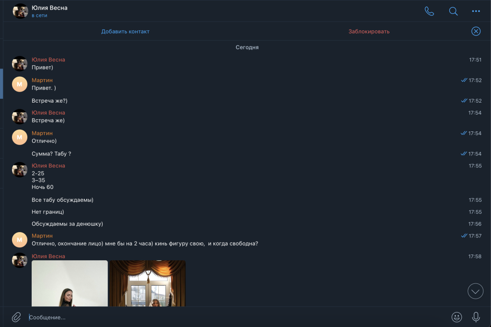The image size is (491, 327).
Task: Open profile via header avatar
Action: (20, 11)
